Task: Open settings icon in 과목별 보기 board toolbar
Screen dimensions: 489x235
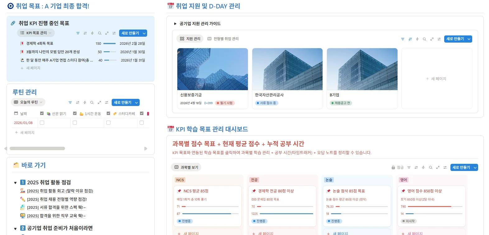Action: point(445,168)
